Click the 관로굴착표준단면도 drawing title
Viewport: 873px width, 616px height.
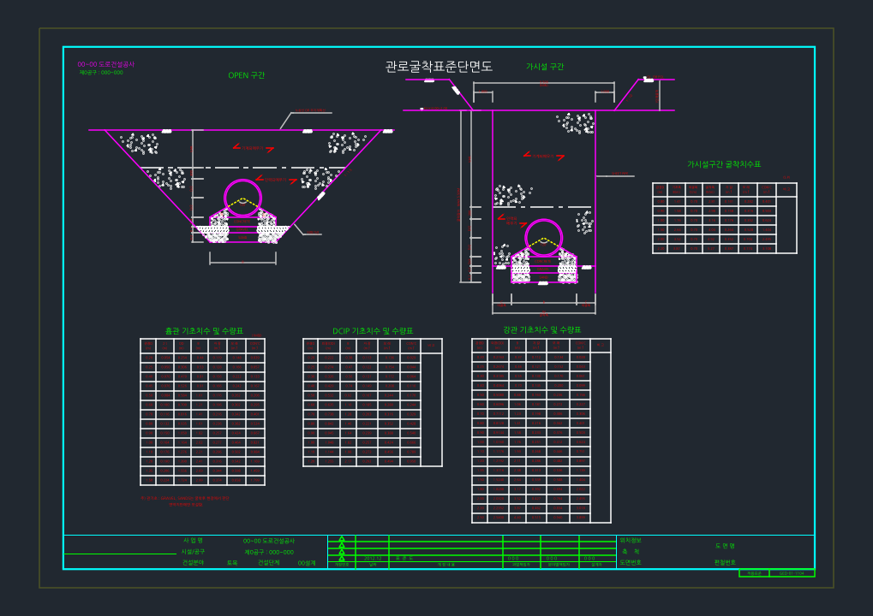coord(439,67)
